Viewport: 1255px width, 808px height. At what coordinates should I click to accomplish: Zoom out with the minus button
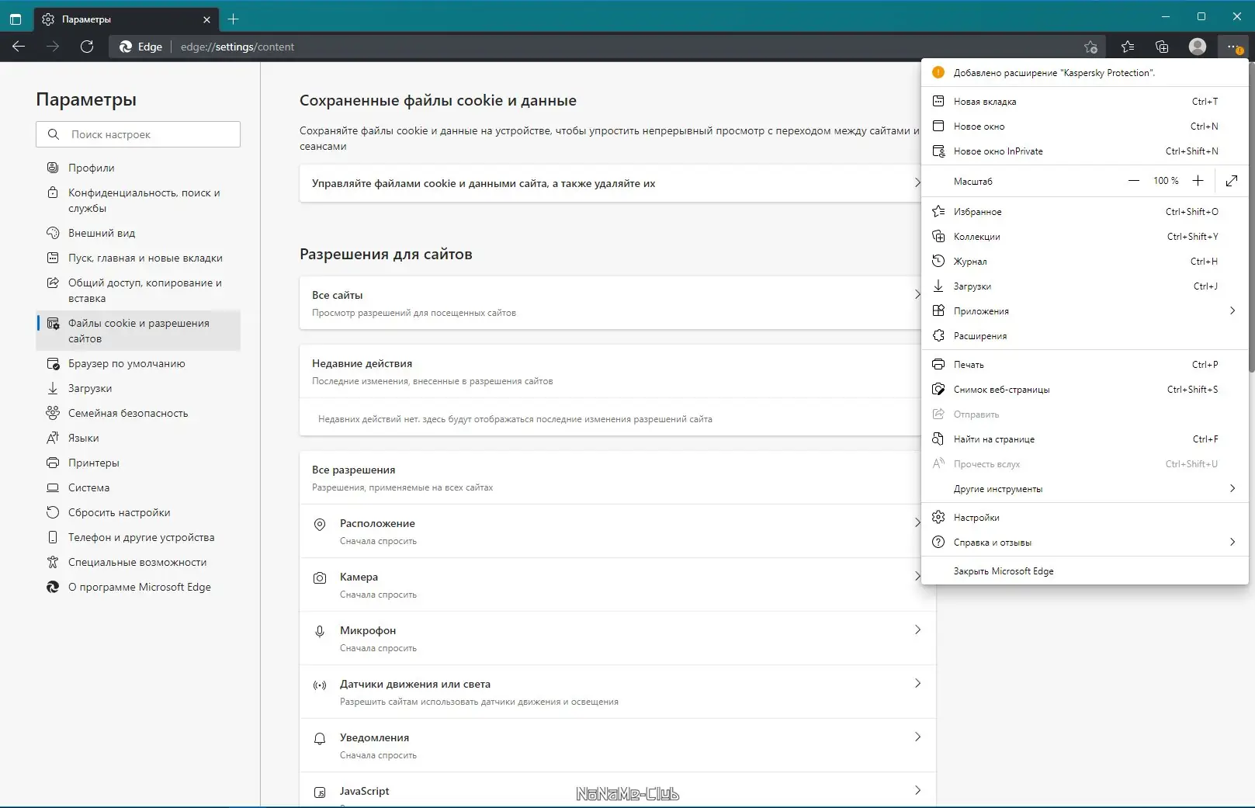[1134, 181]
